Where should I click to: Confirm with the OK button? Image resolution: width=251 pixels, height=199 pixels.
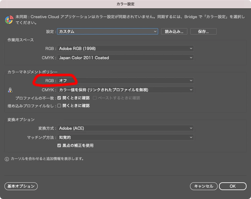click(232, 186)
